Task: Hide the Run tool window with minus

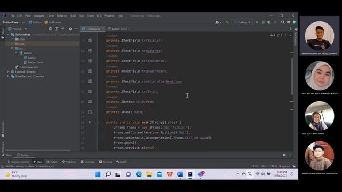Action: [x=290, y=155]
